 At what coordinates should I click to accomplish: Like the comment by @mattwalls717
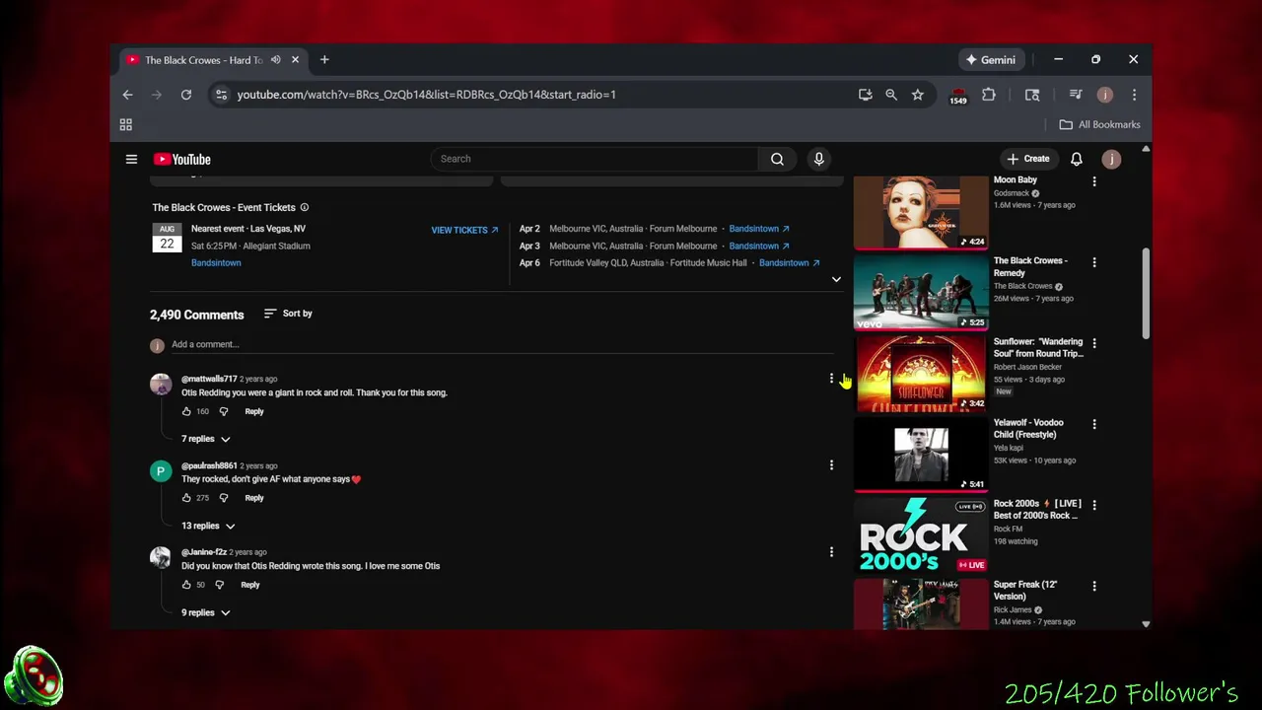coord(186,411)
